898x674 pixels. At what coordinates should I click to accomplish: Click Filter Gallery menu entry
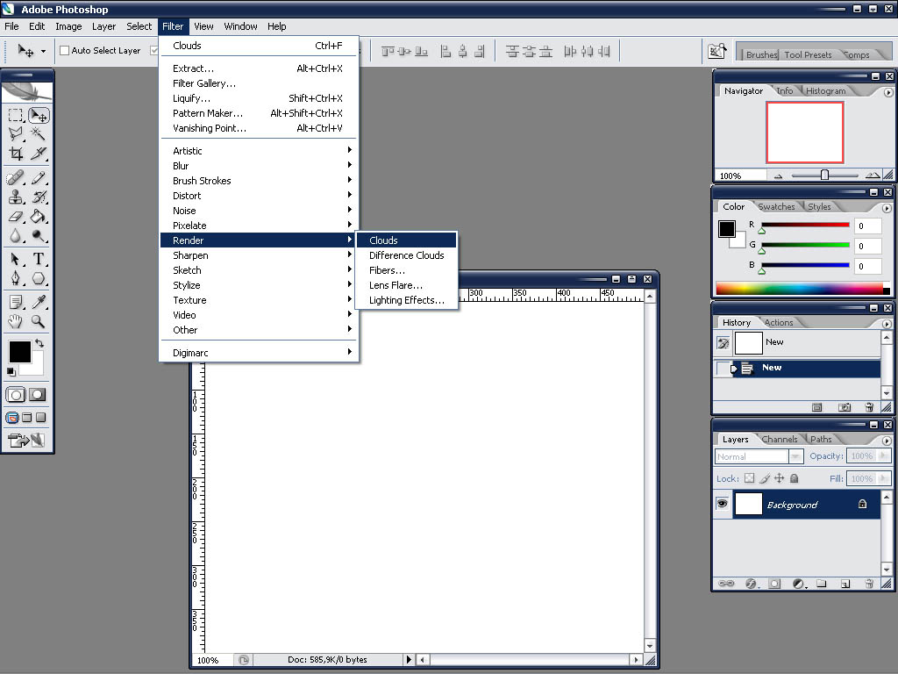click(204, 83)
